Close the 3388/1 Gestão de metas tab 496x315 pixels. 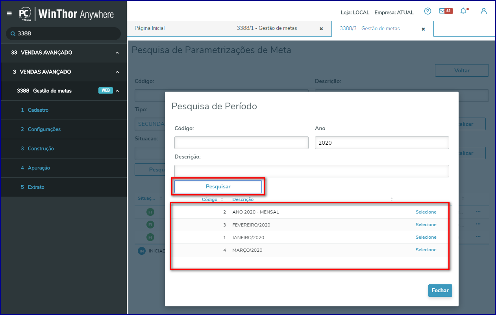[x=321, y=29]
